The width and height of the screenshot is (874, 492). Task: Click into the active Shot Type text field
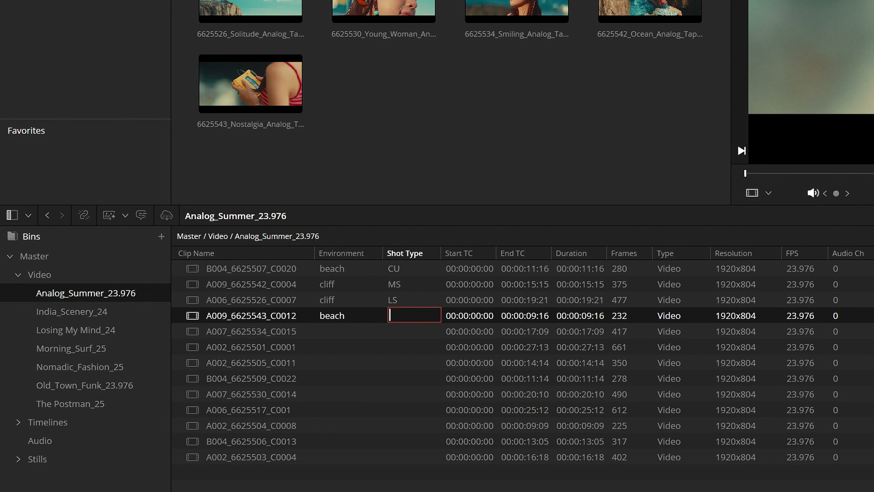(x=414, y=315)
